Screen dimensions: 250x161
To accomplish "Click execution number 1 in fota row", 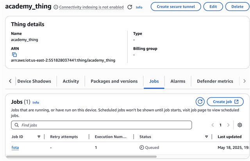I will [96, 147].
